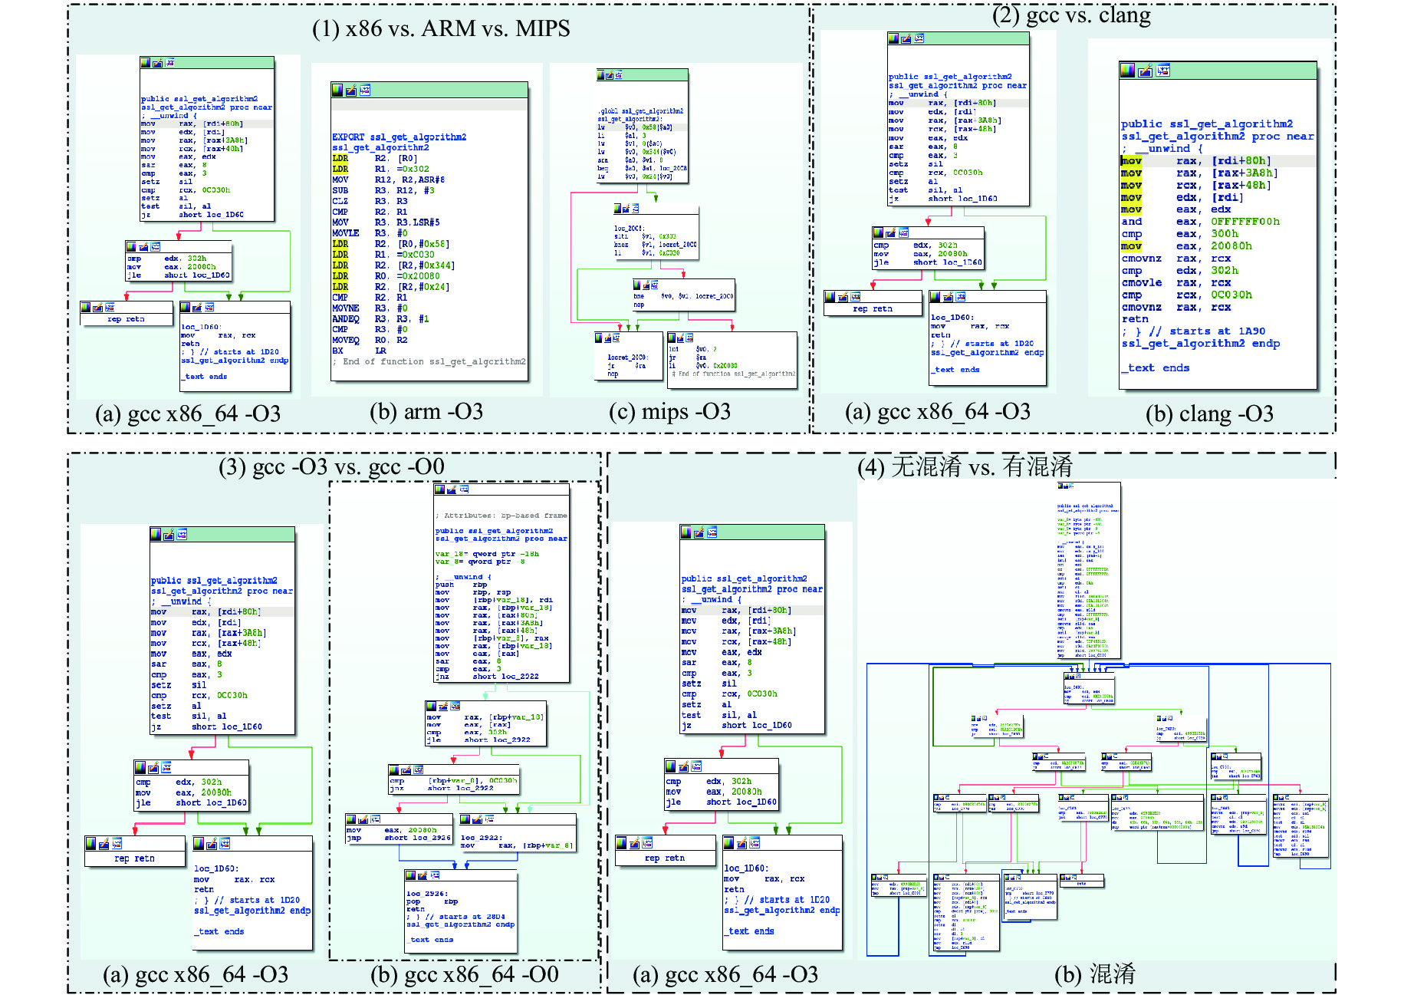Click the 'BX LR' instruction in the arm node

point(360,351)
